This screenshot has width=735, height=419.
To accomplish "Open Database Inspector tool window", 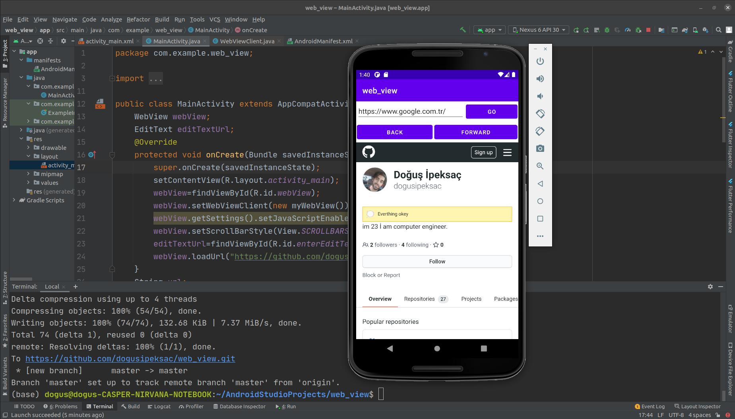I will [239, 406].
